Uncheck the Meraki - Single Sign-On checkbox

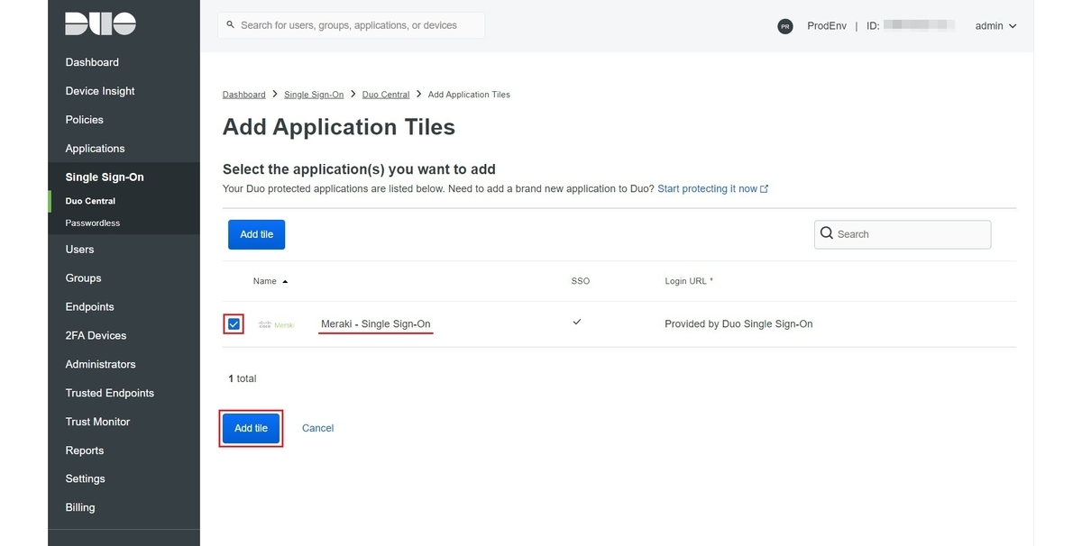pos(234,324)
